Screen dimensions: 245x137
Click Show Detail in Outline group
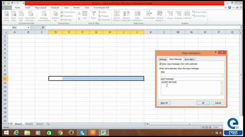pos(199,12)
